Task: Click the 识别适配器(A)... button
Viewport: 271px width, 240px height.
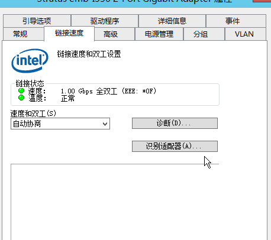Action: point(175,146)
